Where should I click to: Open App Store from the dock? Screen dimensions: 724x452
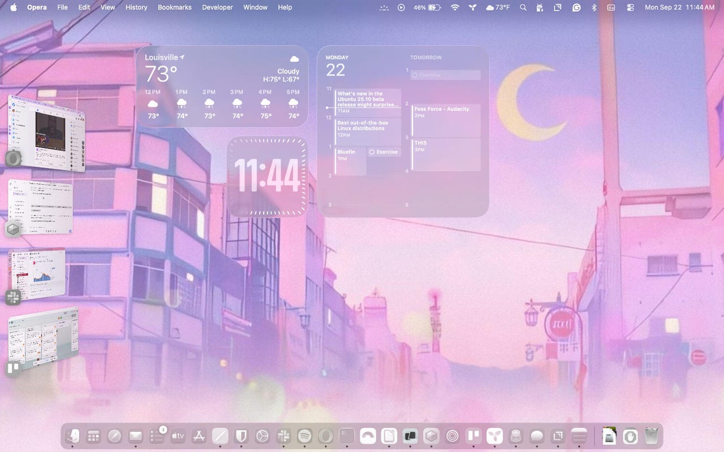tap(199, 436)
